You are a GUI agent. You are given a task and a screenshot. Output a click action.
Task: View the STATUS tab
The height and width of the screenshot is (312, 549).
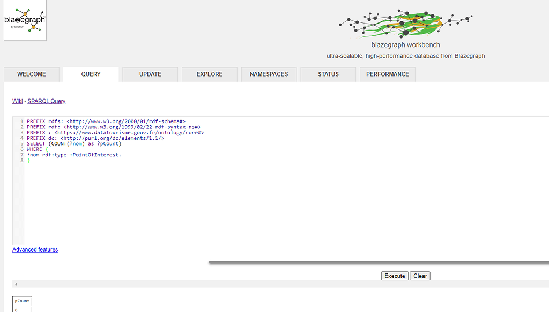pyautogui.click(x=328, y=74)
